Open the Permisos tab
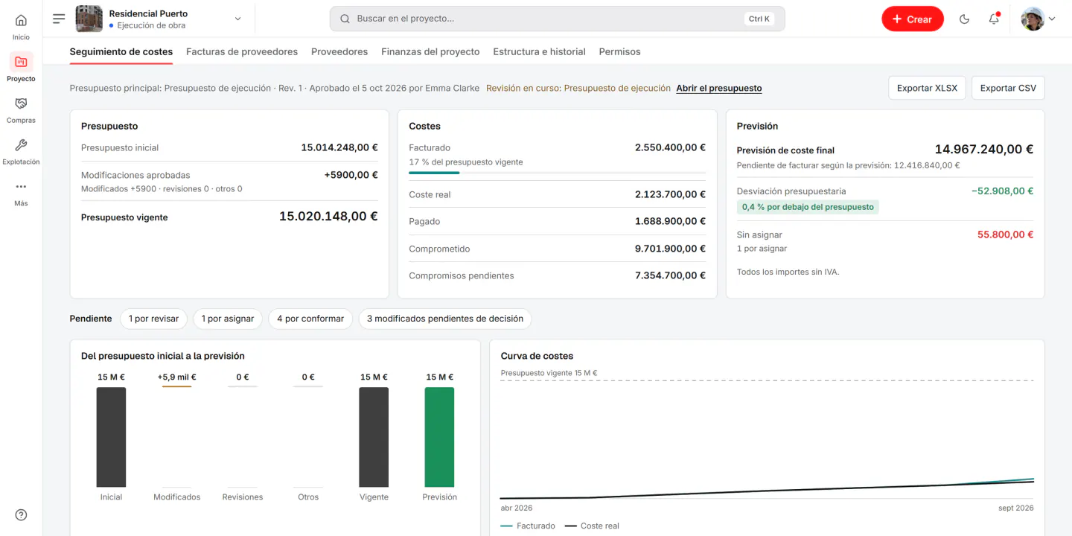Image resolution: width=1072 pixels, height=536 pixels. (619, 51)
